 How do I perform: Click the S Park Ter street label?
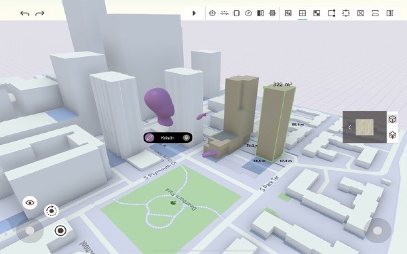pos(270,184)
